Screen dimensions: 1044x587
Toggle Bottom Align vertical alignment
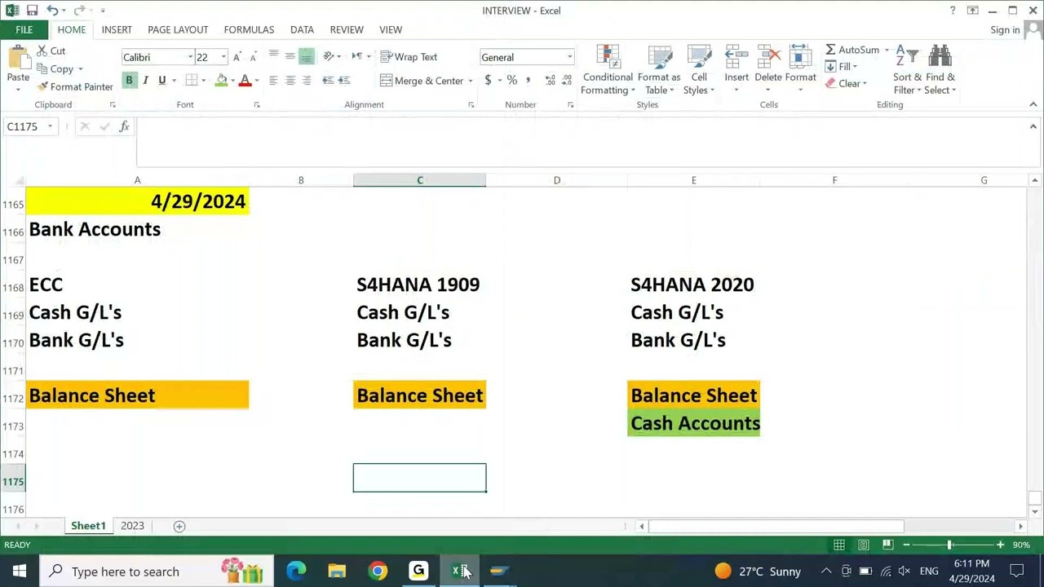[306, 56]
